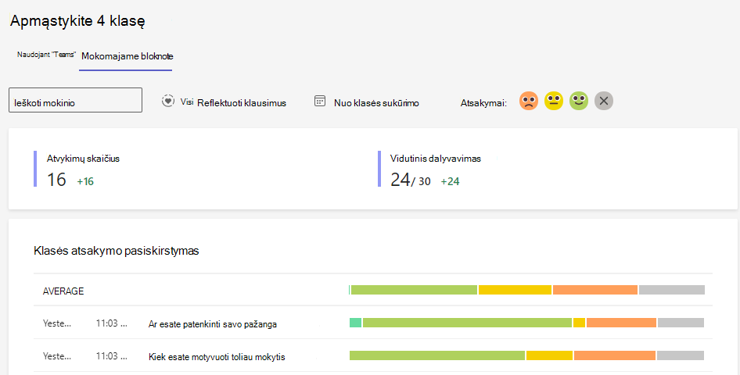
Task: Click the Ieškoti mokinio search field
Action: pos(76,100)
